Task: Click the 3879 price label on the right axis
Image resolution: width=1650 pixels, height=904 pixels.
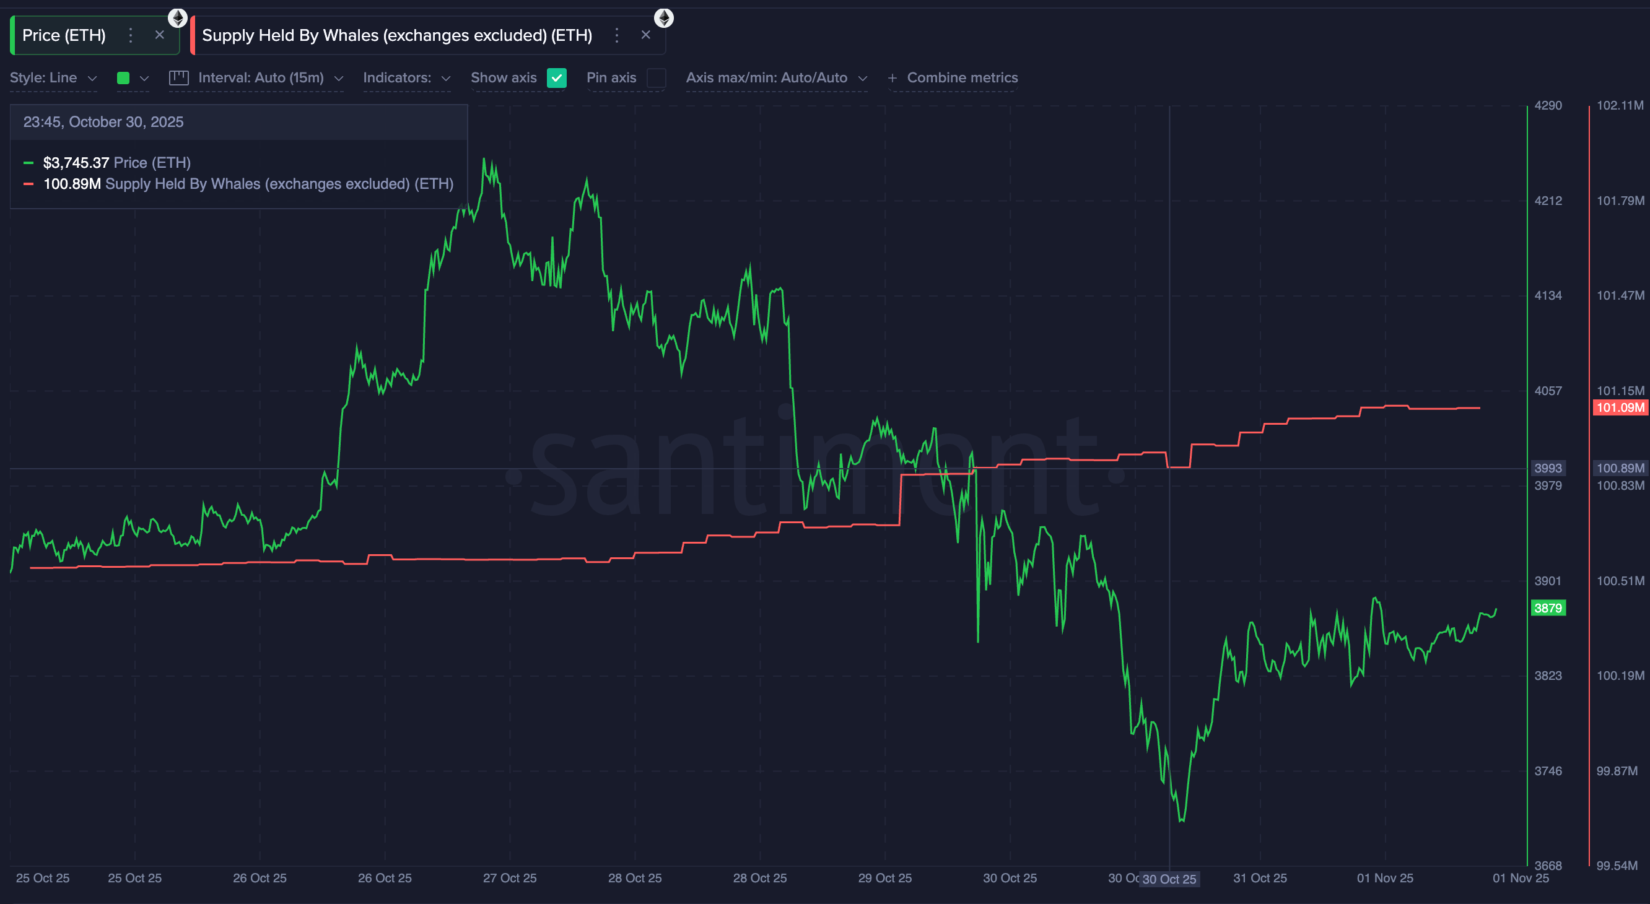Action: [x=1548, y=608]
